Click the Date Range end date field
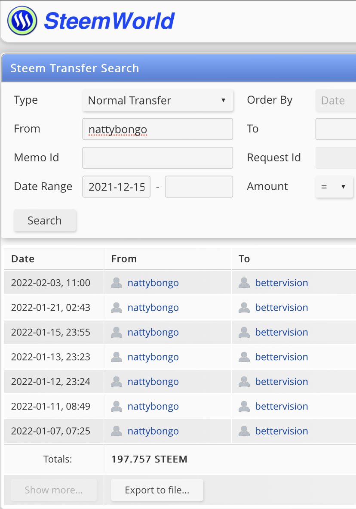Screen dimensions: 356x509 [199, 187]
